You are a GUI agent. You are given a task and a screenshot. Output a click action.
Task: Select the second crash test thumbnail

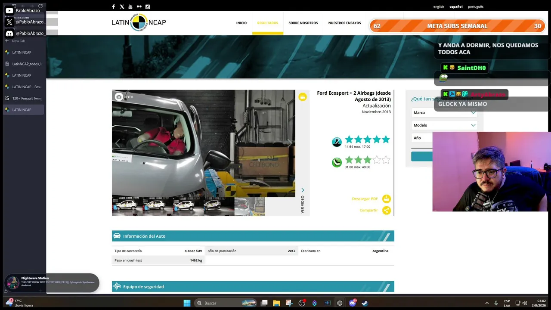pos(158,207)
